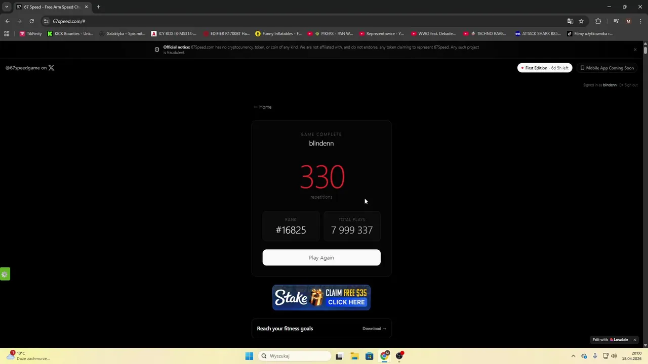Click Reach your fitness goals text
The height and width of the screenshot is (364, 648).
(285, 329)
